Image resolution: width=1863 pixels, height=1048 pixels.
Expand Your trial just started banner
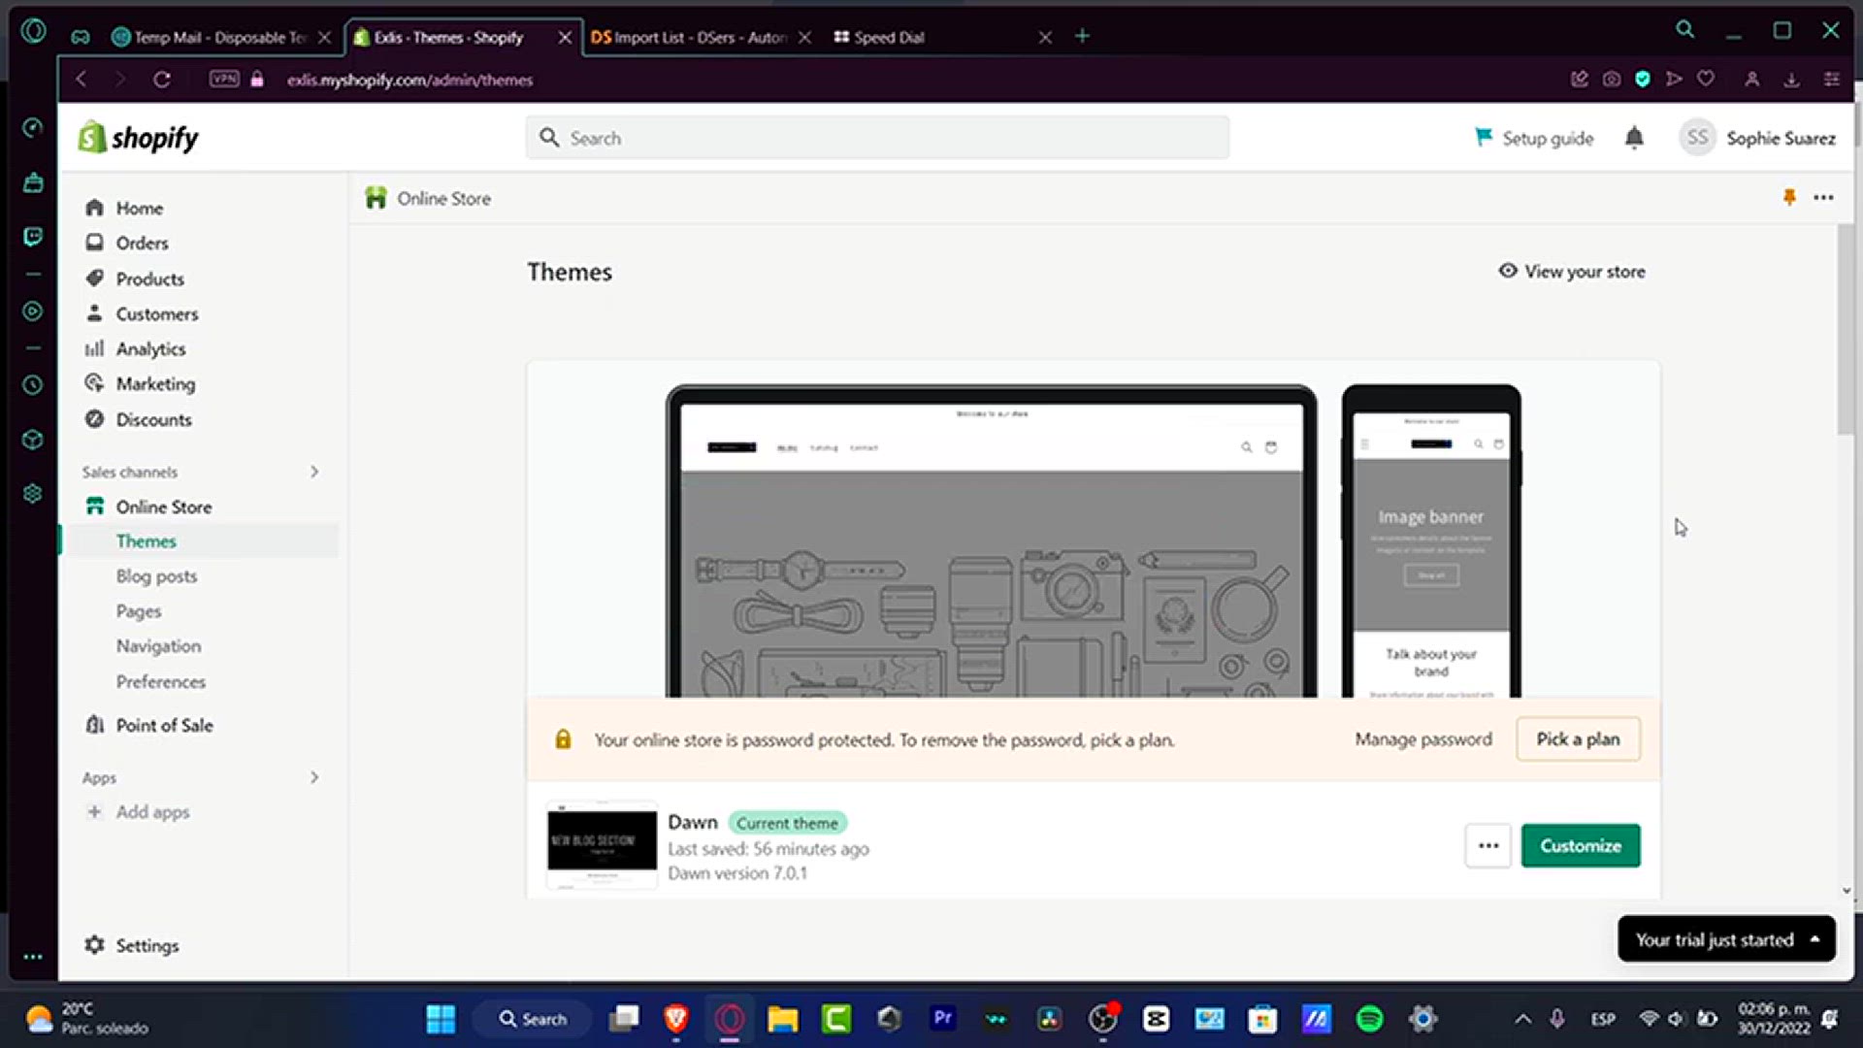[1726, 939]
